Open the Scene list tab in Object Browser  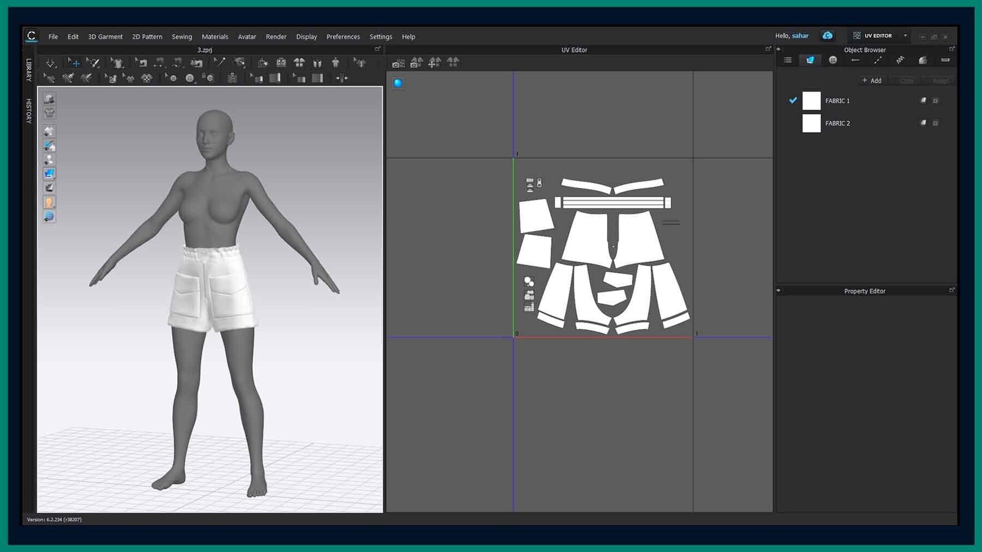[788, 60]
